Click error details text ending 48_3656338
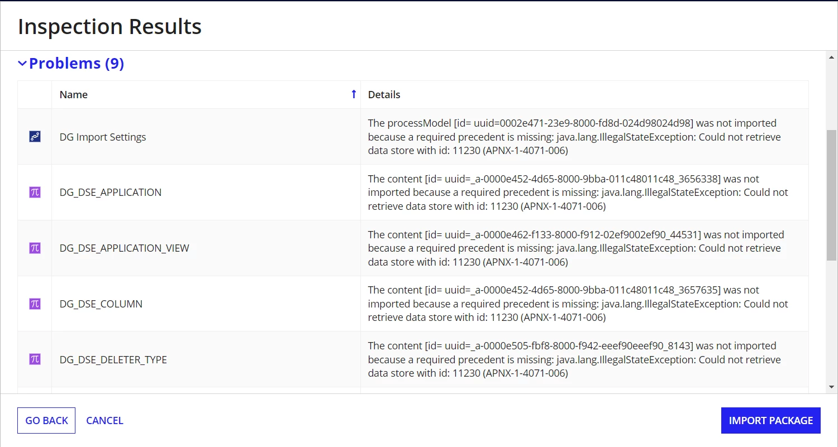 point(578,193)
